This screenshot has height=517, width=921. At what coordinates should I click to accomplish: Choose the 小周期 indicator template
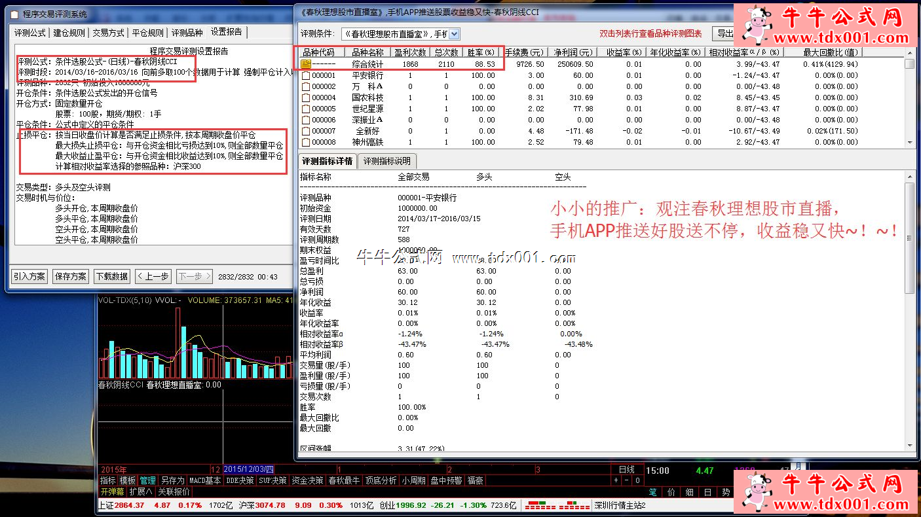[x=414, y=480]
